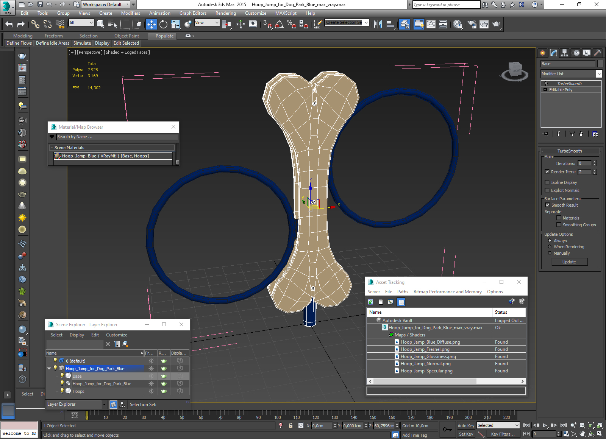The image size is (606, 439).
Task: Check Separate by Materials checkbox
Action: click(x=559, y=218)
